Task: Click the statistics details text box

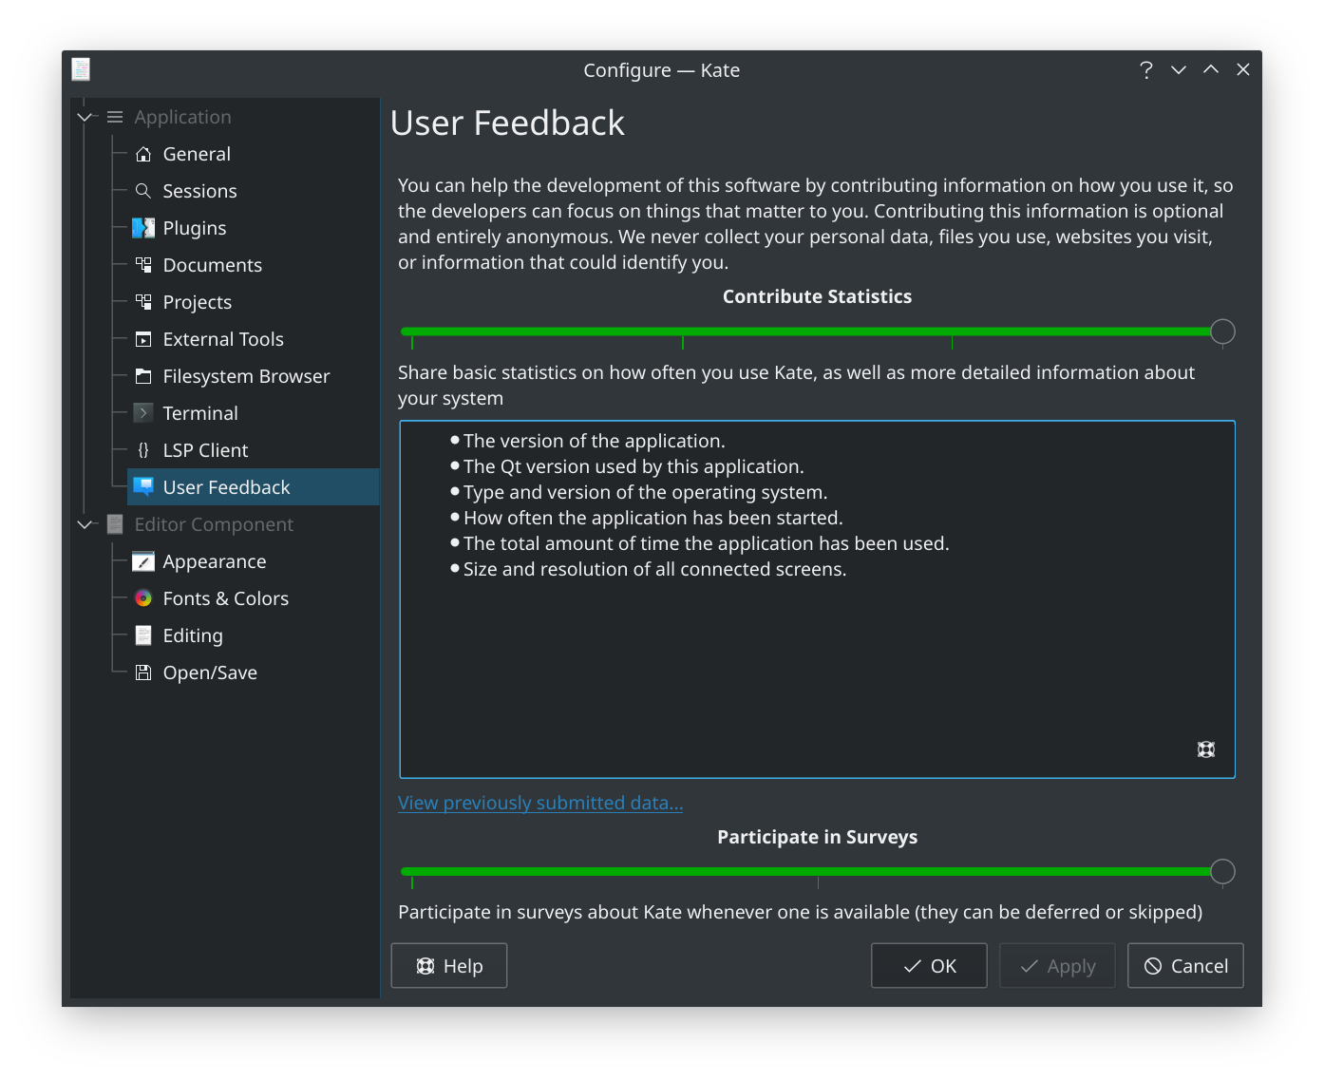Action: coord(817,599)
